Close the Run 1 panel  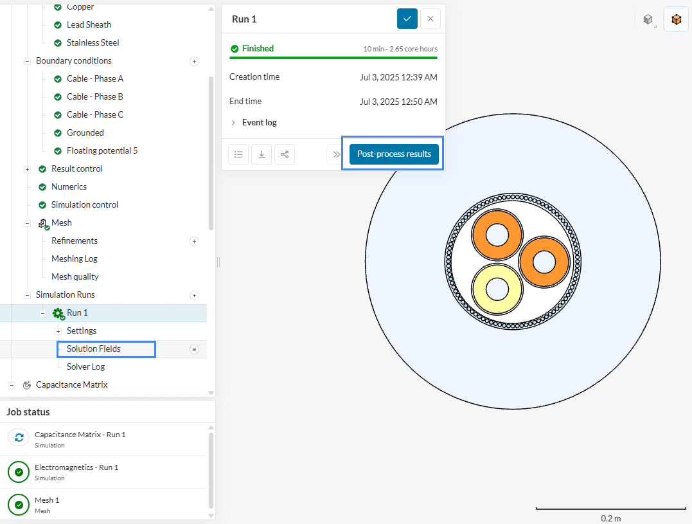tap(430, 19)
